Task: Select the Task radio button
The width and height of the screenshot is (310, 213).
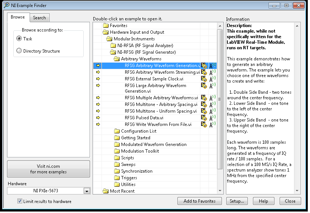Action: click(19, 39)
